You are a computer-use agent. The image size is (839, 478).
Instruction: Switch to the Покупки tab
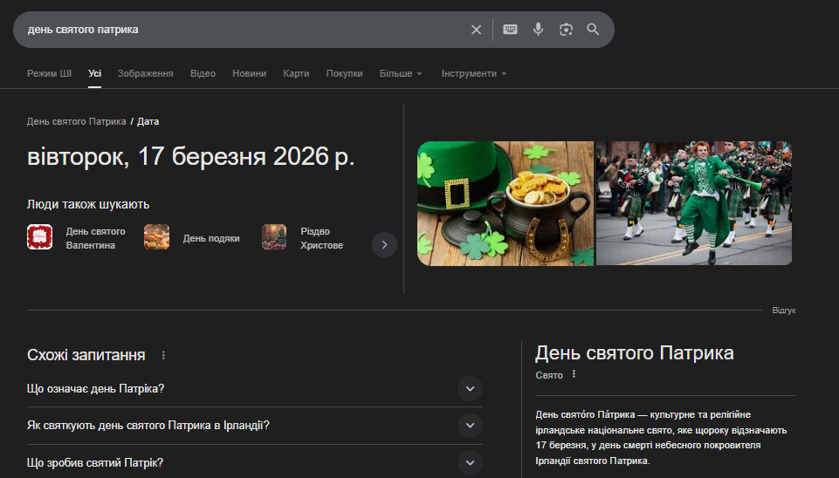click(x=345, y=74)
